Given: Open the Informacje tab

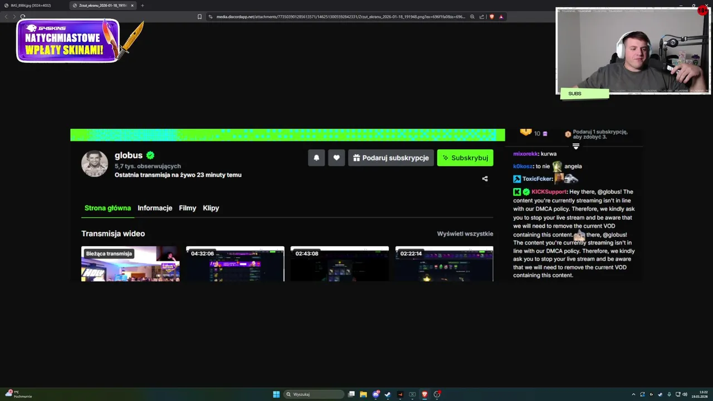Looking at the screenshot, I should (x=155, y=208).
